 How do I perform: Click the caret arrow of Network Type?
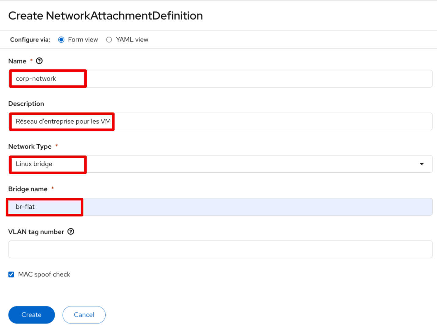tap(422, 164)
